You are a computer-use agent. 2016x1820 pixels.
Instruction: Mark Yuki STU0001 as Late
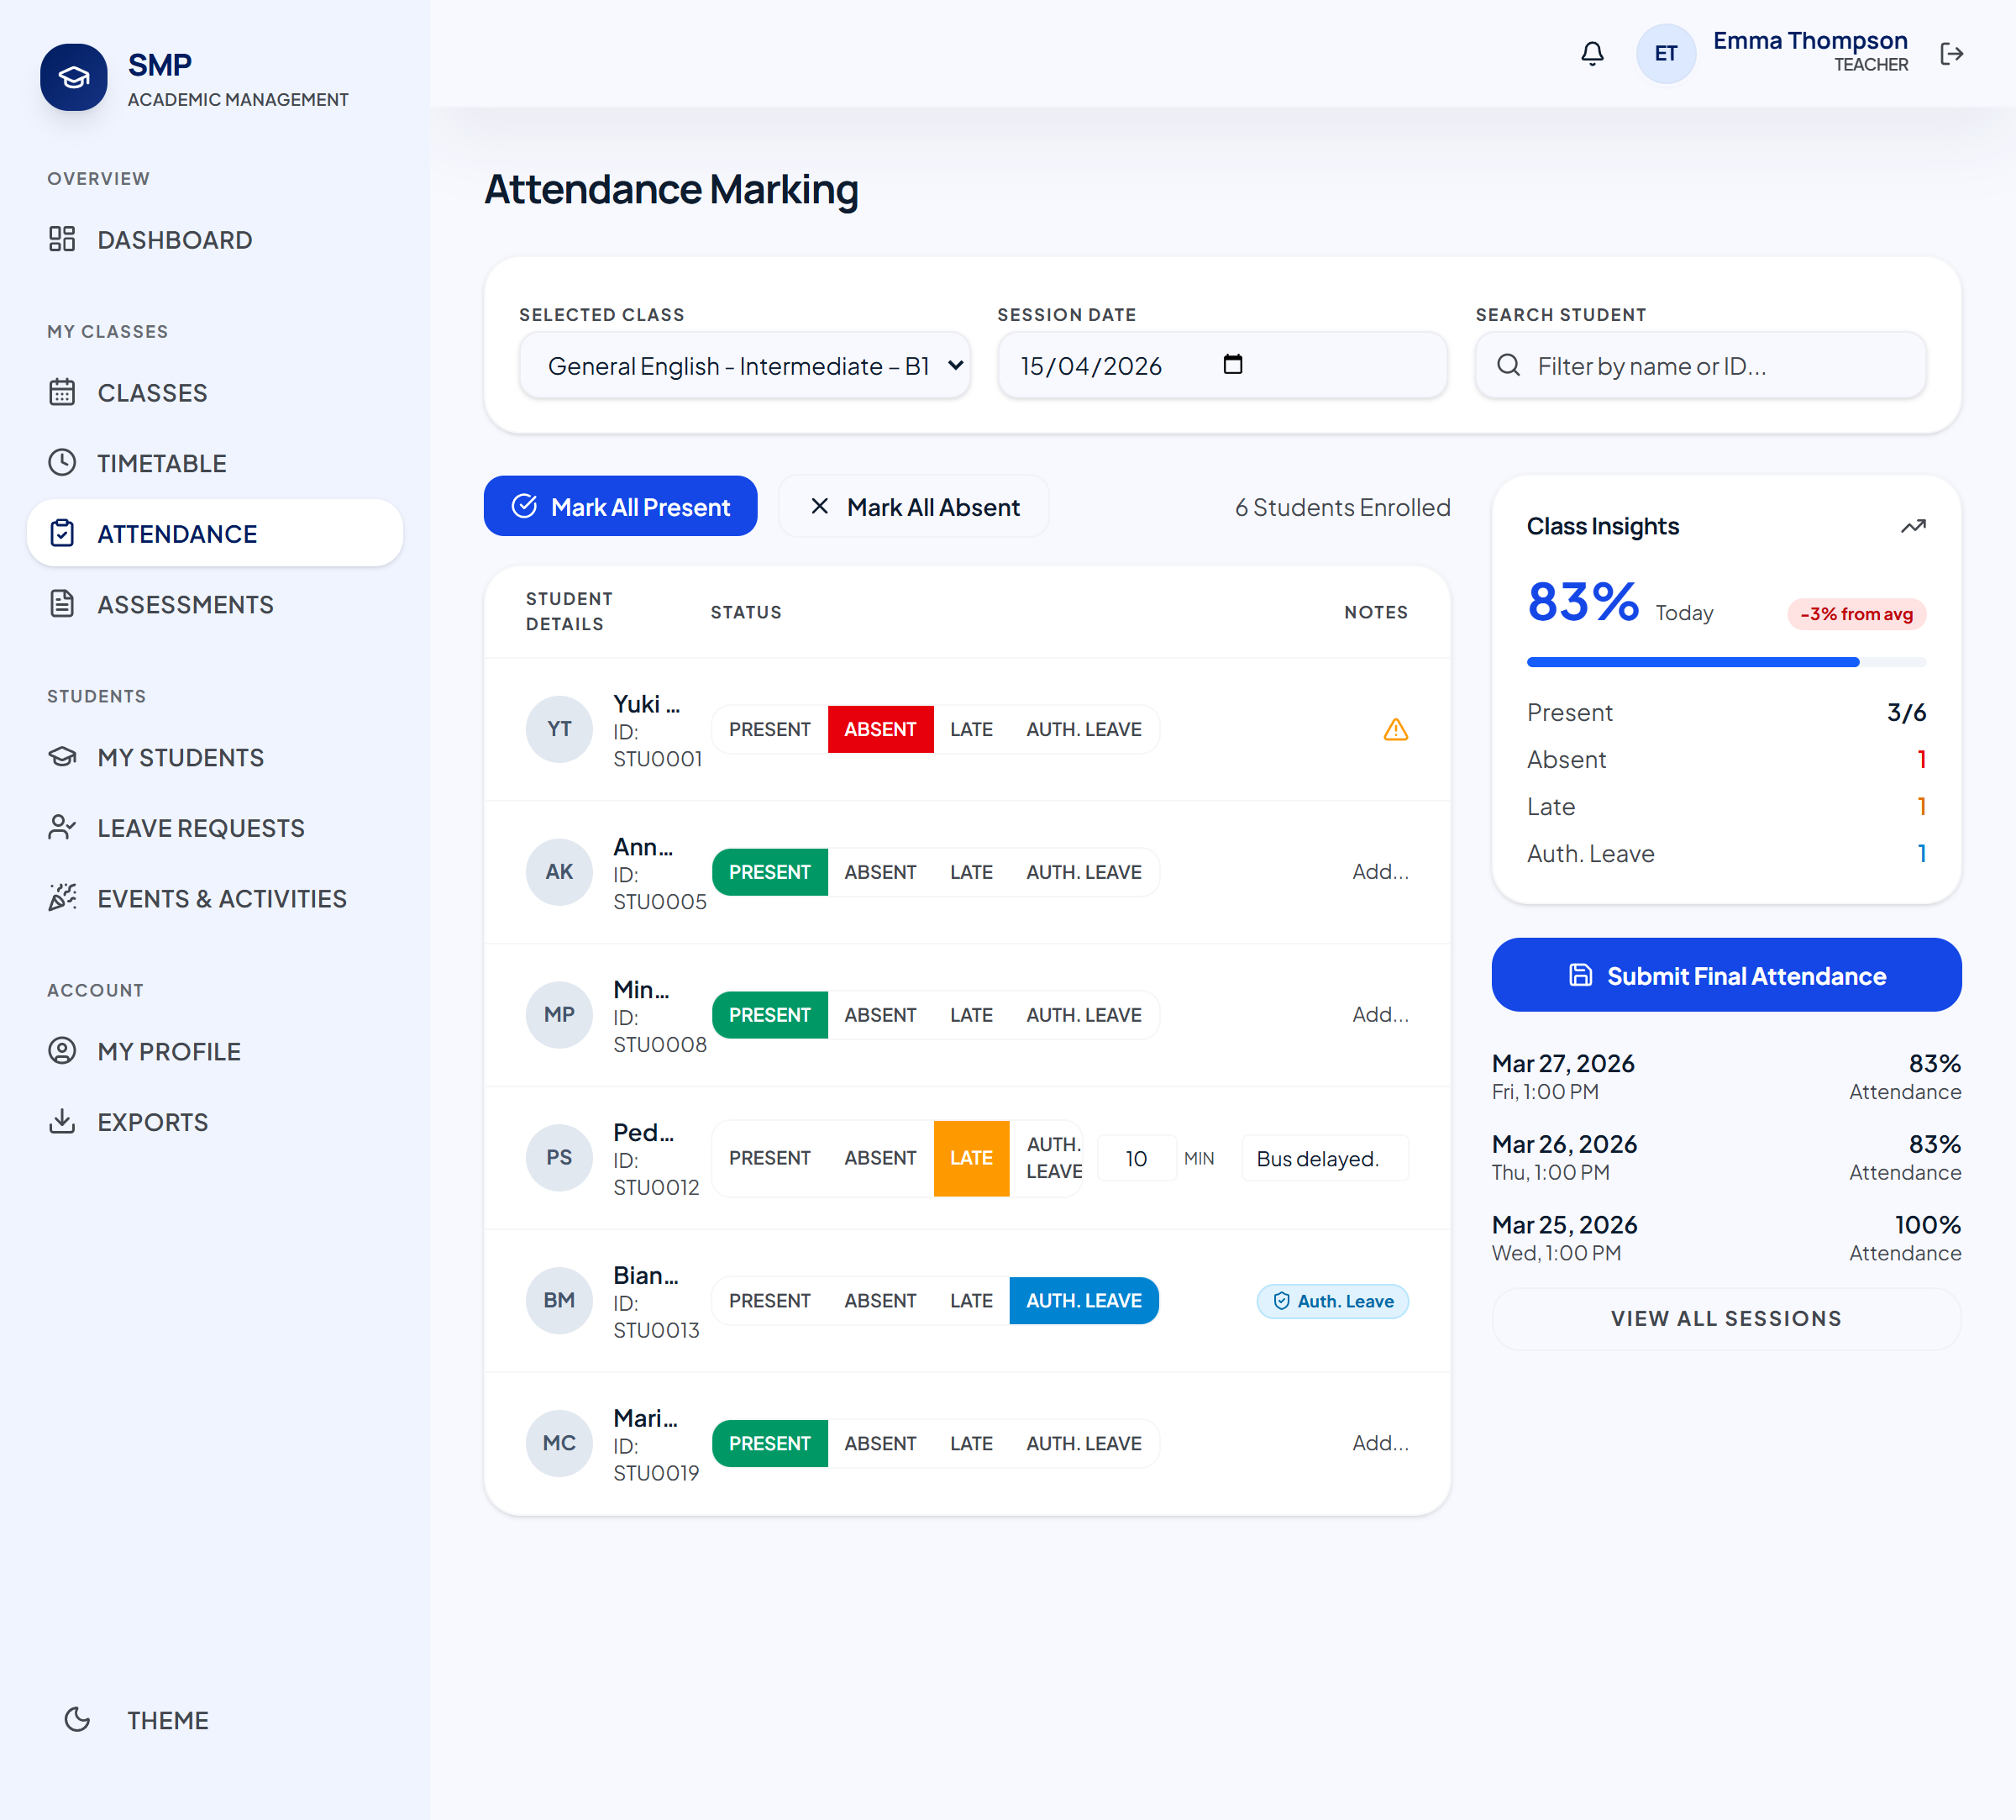tap(972, 729)
